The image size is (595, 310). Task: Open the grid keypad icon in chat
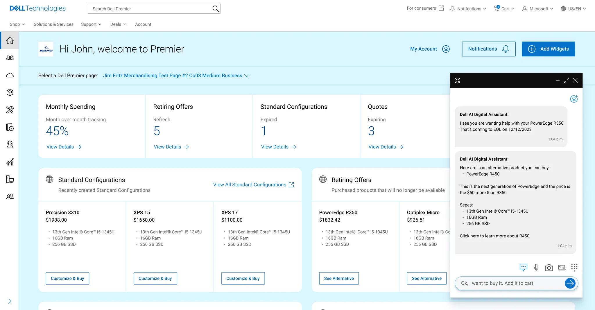(x=574, y=267)
